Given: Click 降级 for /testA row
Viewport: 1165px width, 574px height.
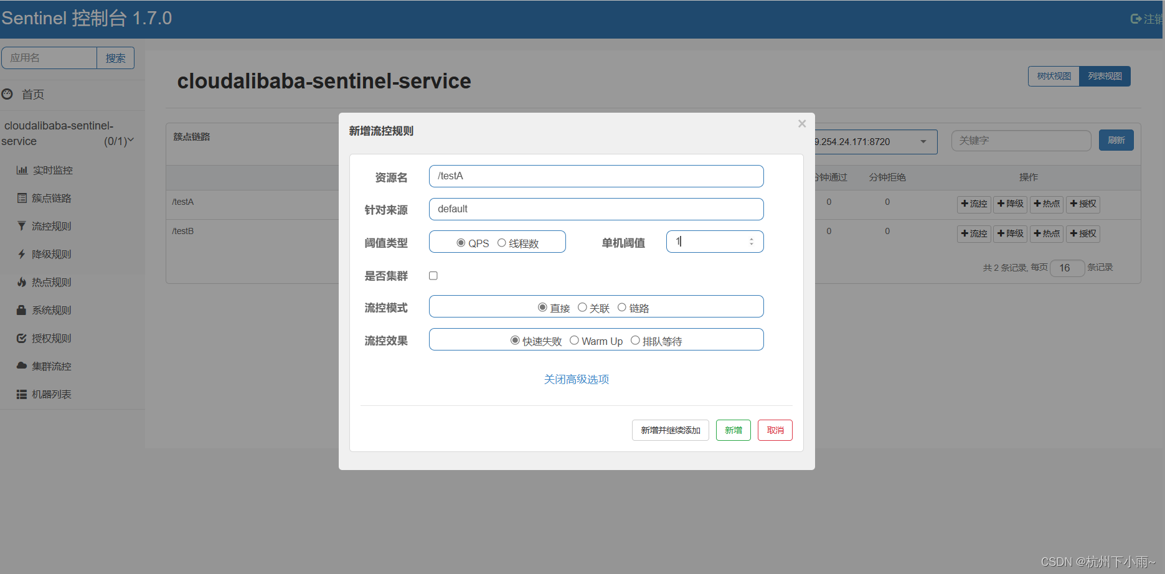Looking at the screenshot, I should 1010,204.
